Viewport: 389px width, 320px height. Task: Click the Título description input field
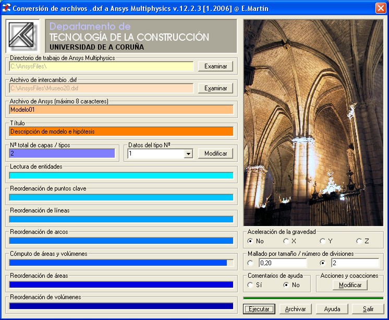121,132
